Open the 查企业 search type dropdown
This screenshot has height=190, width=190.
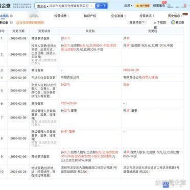(x=42, y=6)
